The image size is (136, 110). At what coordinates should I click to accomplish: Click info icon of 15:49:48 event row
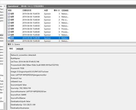click(9, 35)
